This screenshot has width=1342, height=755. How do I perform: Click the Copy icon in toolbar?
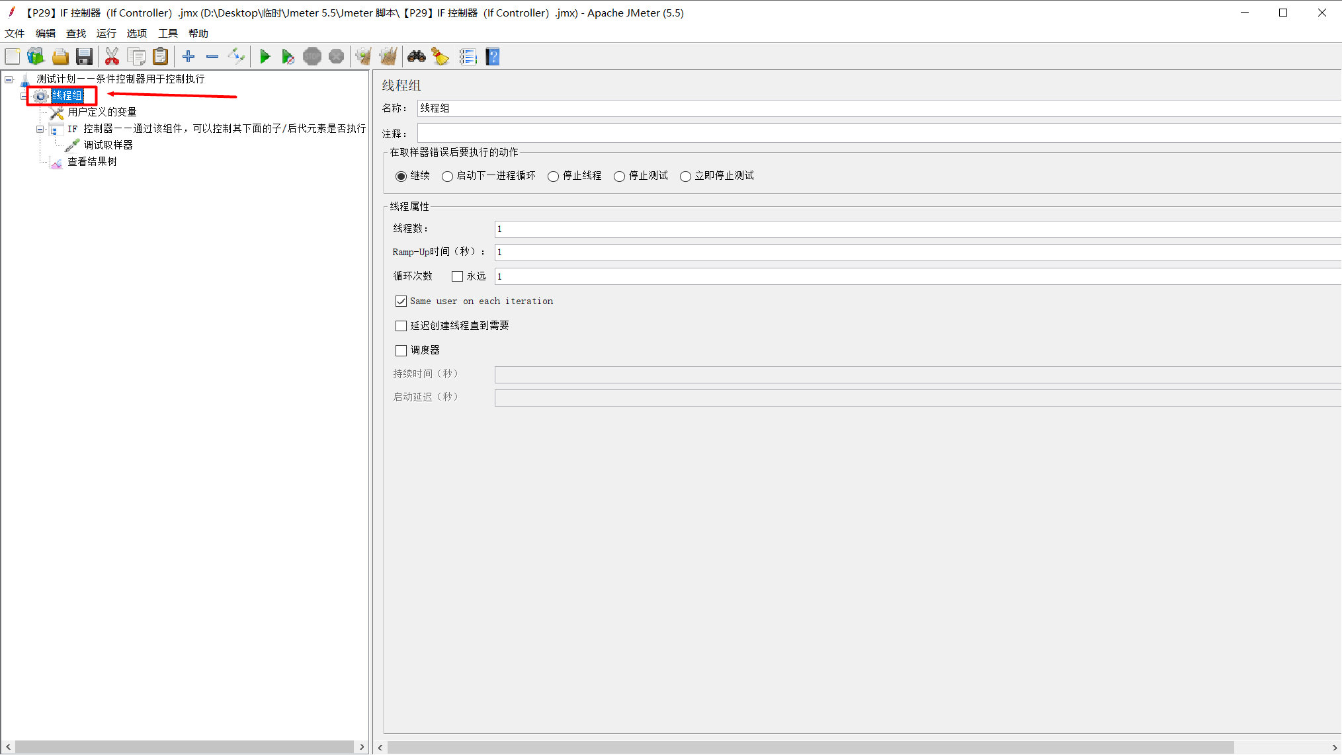(136, 57)
